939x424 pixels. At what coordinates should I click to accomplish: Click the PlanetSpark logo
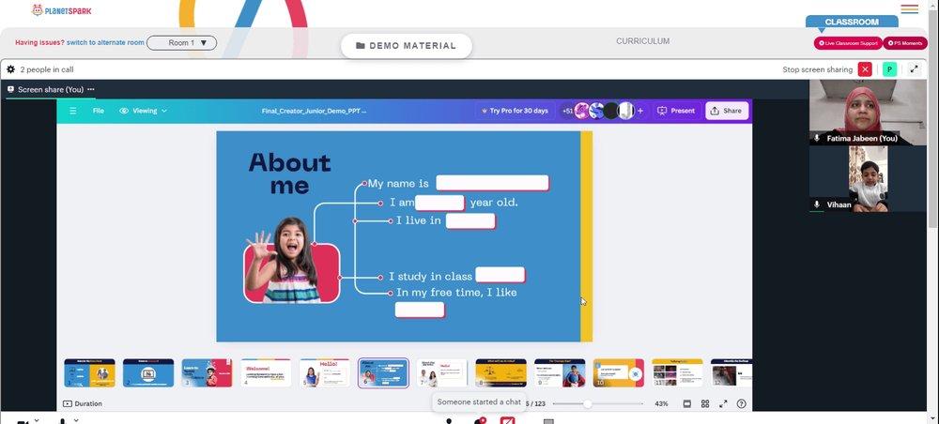click(x=62, y=10)
